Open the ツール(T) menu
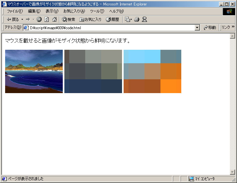This screenshot has height=183, width=237. [97, 11]
